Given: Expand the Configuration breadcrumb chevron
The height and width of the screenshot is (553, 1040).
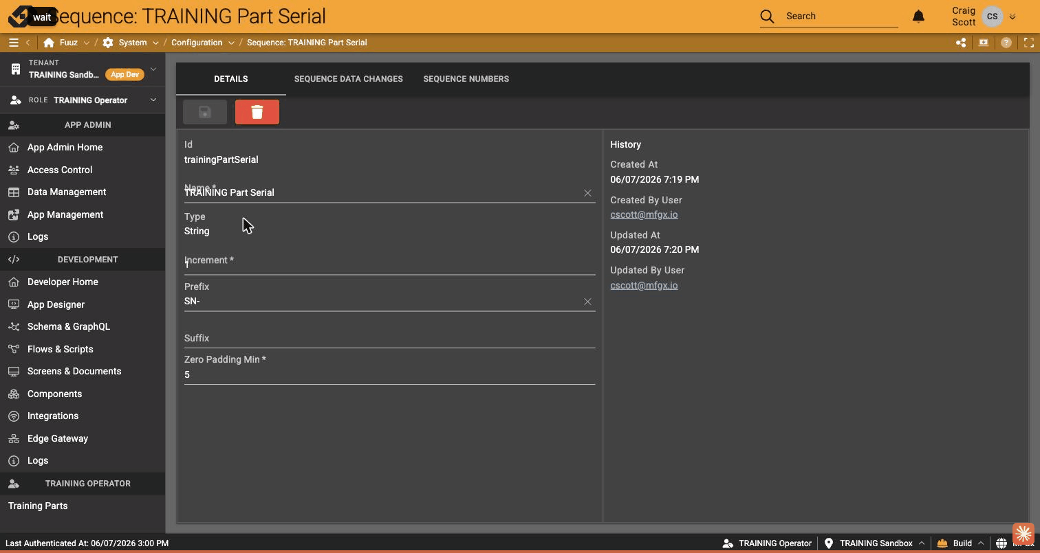Looking at the screenshot, I should click(231, 43).
